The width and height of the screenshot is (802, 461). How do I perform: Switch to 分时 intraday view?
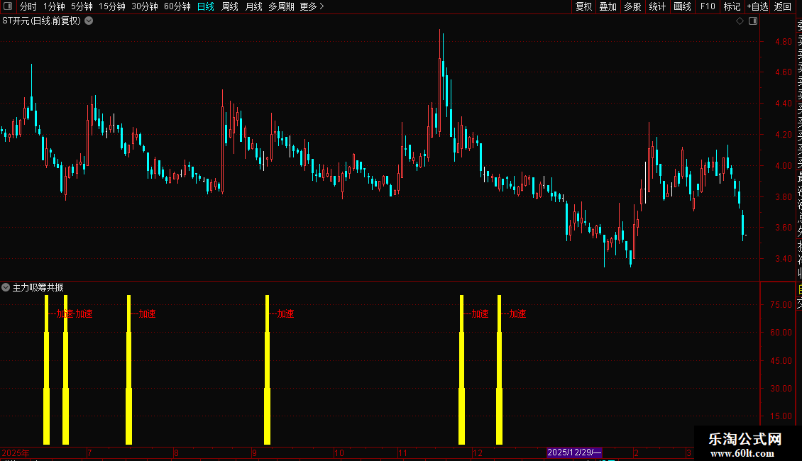tap(28, 6)
